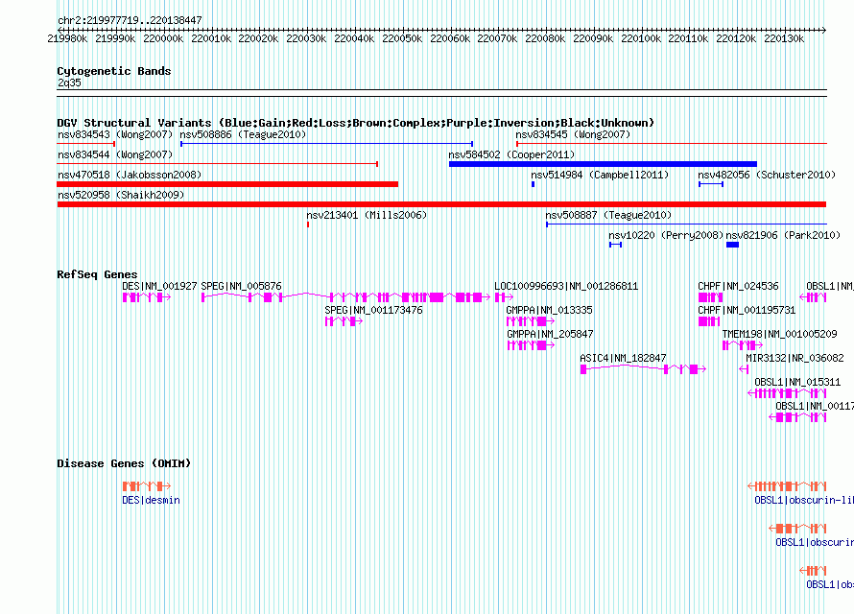Image resolution: width=854 pixels, height=614 pixels.
Task: Select the SPEG|NM_005876 gene label
Action: 241,286
